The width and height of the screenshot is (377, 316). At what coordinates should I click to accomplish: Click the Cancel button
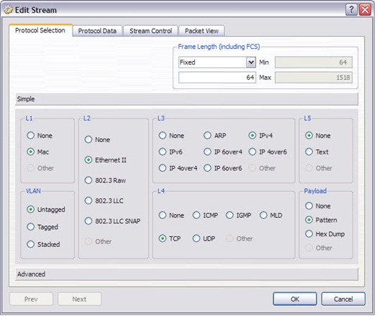343,299
